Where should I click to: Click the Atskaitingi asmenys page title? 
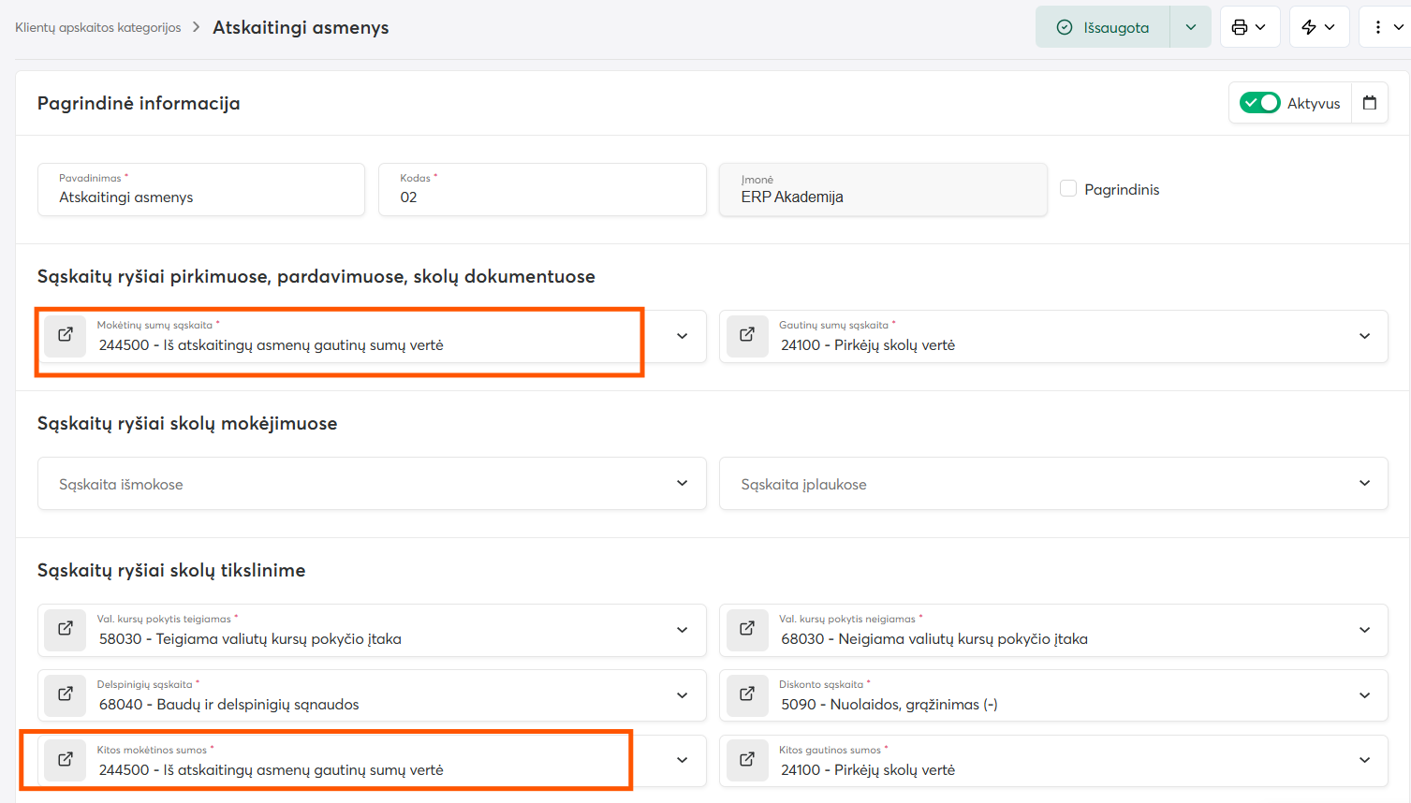[301, 27]
